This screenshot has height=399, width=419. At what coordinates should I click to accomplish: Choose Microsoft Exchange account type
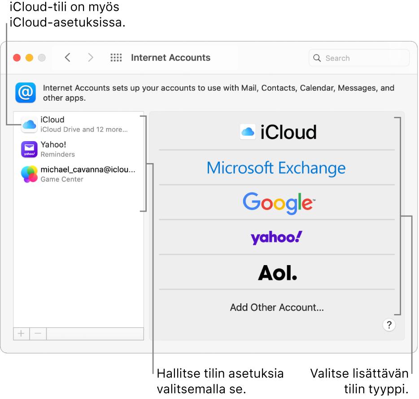(277, 168)
